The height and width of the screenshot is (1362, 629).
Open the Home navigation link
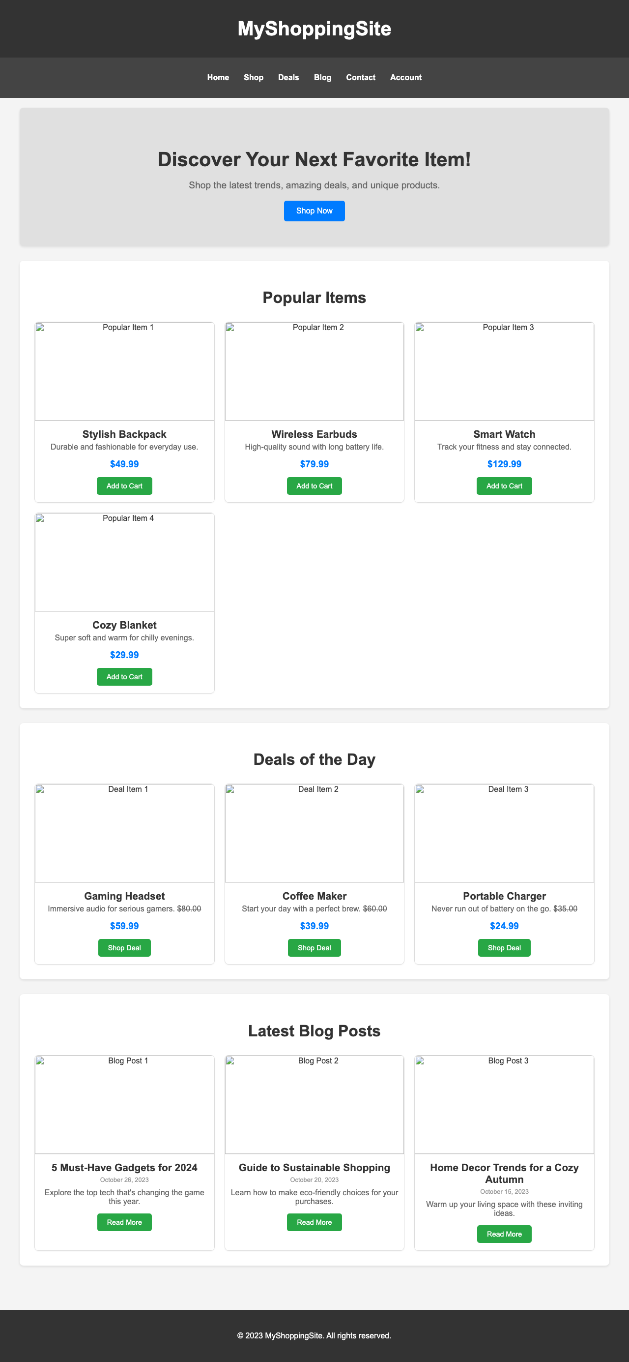(x=218, y=77)
